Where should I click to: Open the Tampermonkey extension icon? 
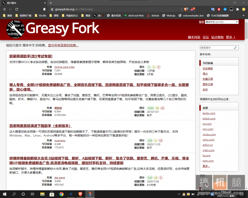[x=231, y=9]
